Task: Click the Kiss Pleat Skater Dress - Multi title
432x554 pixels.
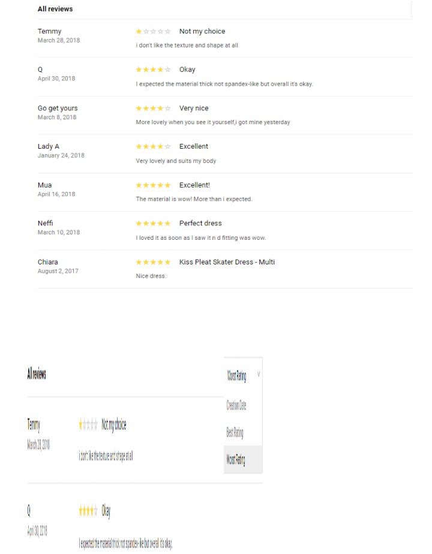Action: (227, 262)
